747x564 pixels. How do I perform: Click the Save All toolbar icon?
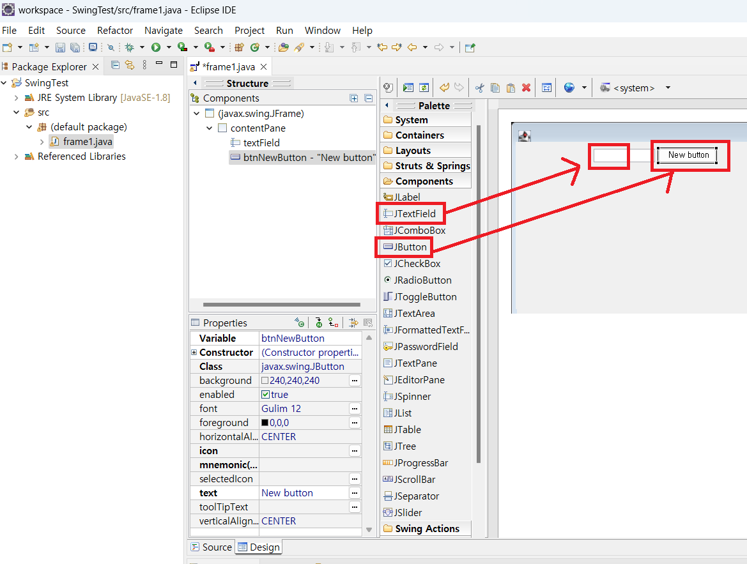point(75,47)
